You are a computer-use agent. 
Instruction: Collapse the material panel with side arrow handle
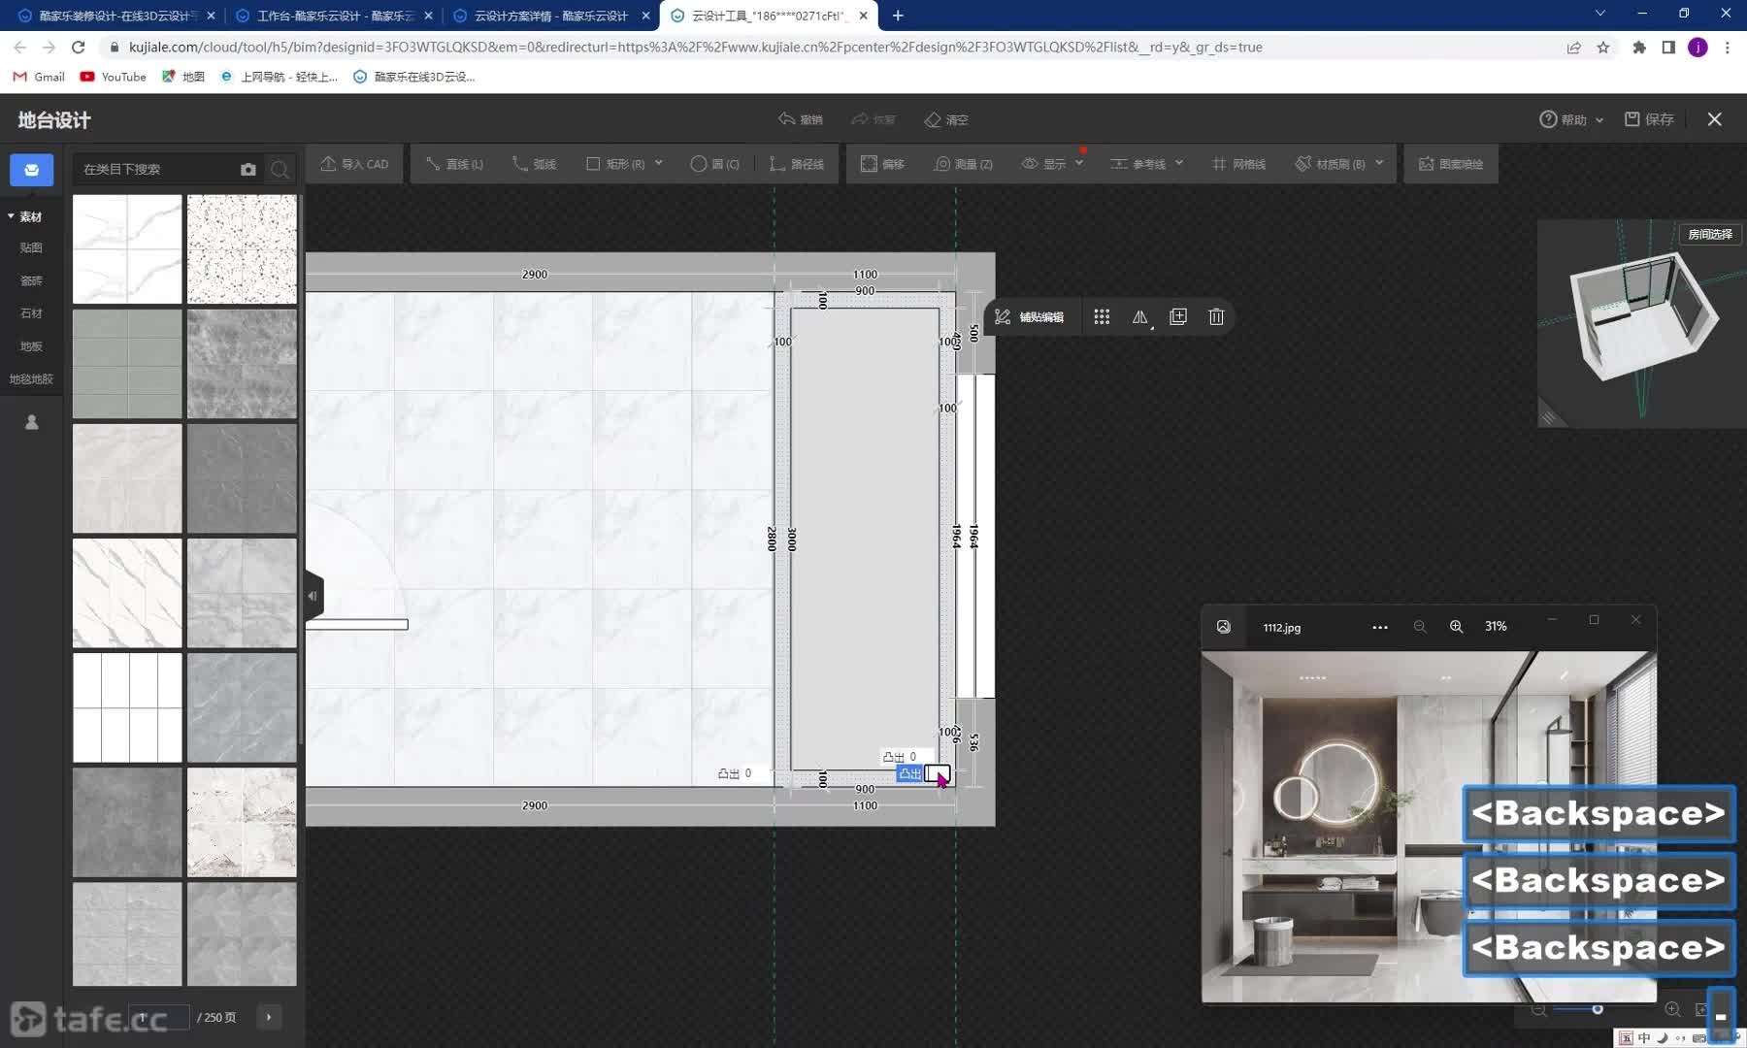(313, 596)
